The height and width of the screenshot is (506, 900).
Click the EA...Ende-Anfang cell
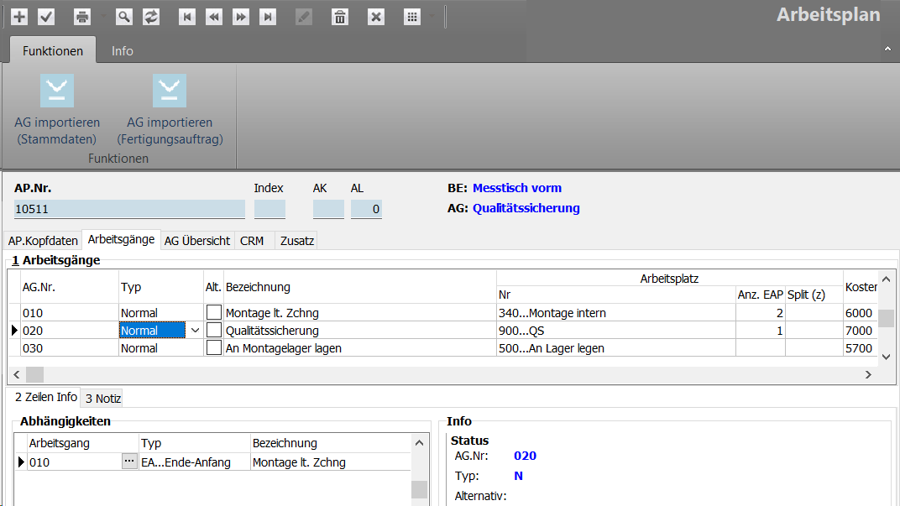pos(195,462)
